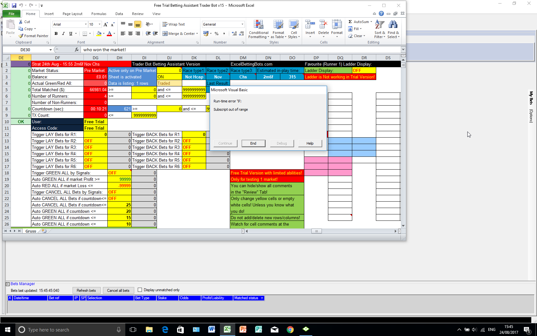Screen dimensions: 537x336
Task: Click the vertical scrollbar down arrow
Action: [x=403, y=226]
